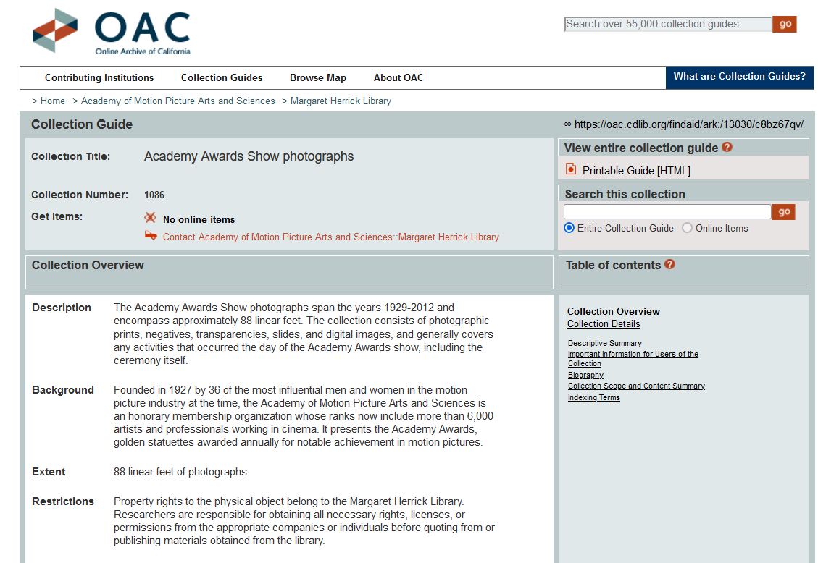Click the OAC logo icon
Viewport: 818px width, 563px height.
point(55,30)
